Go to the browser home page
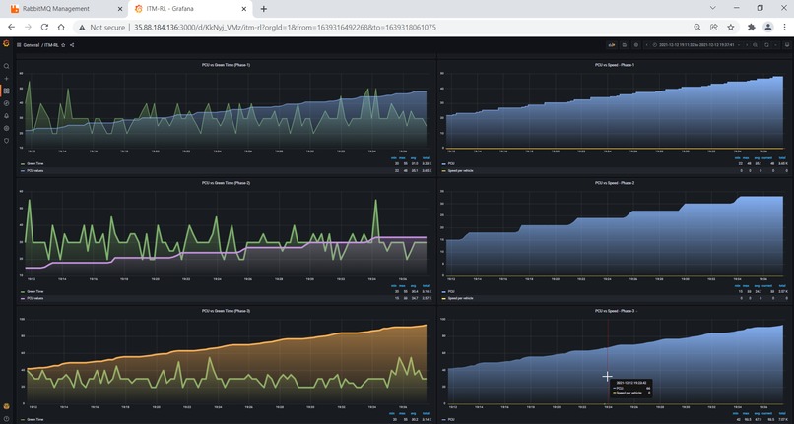Image resolution: width=794 pixels, height=424 pixels. coord(61,28)
